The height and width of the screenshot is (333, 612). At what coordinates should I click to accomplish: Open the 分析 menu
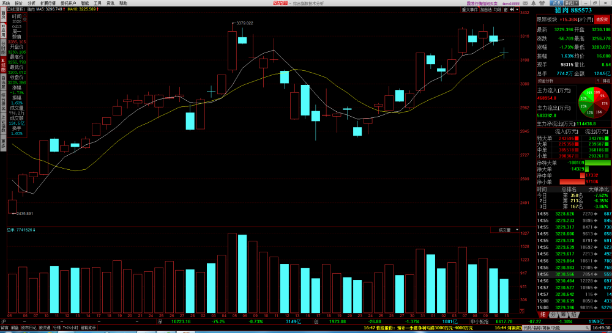coord(31,3)
